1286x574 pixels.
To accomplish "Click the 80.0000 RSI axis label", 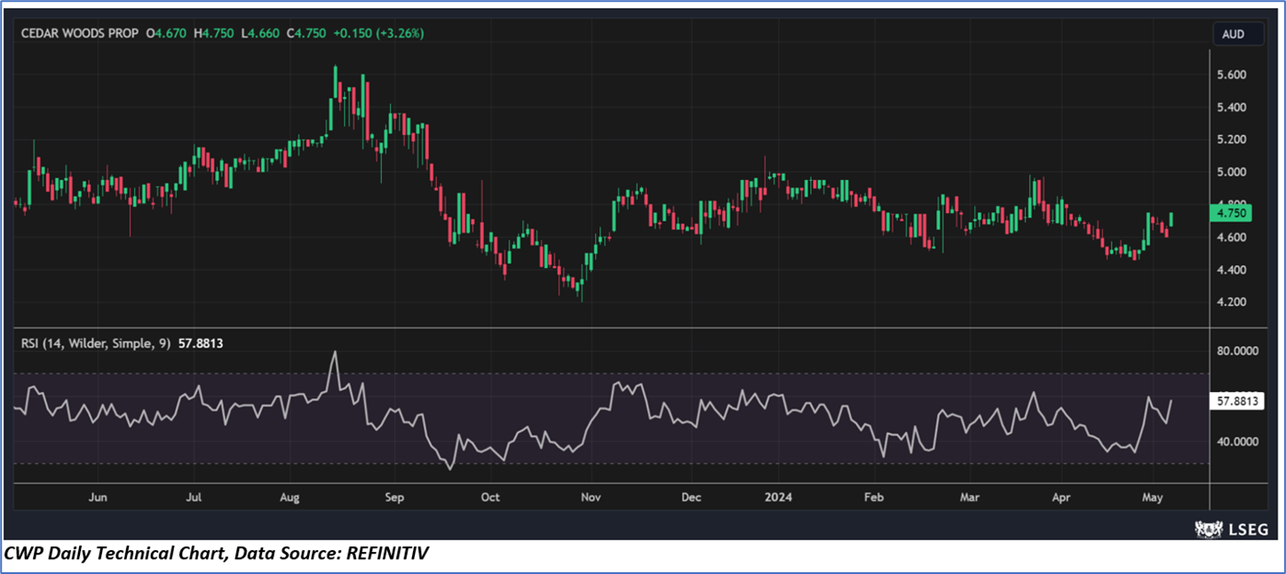I will pyautogui.click(x=1239, y=350).
